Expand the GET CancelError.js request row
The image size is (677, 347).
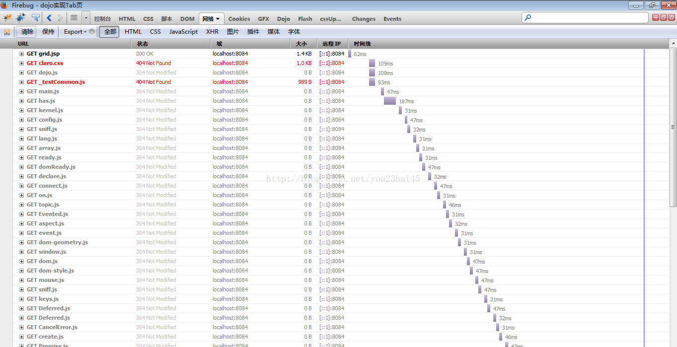[21, 327]
